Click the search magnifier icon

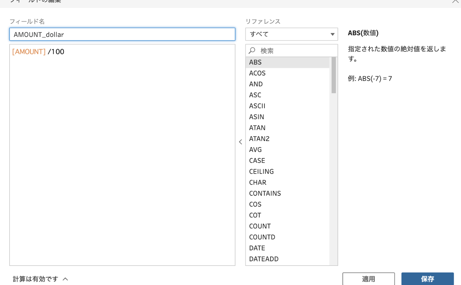252,50
